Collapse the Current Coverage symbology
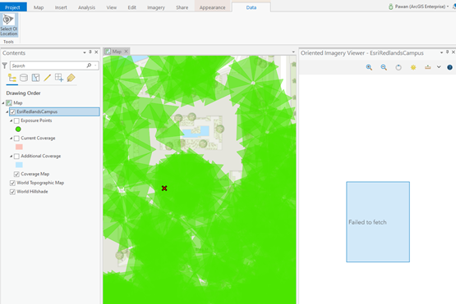 coord(12,138)
